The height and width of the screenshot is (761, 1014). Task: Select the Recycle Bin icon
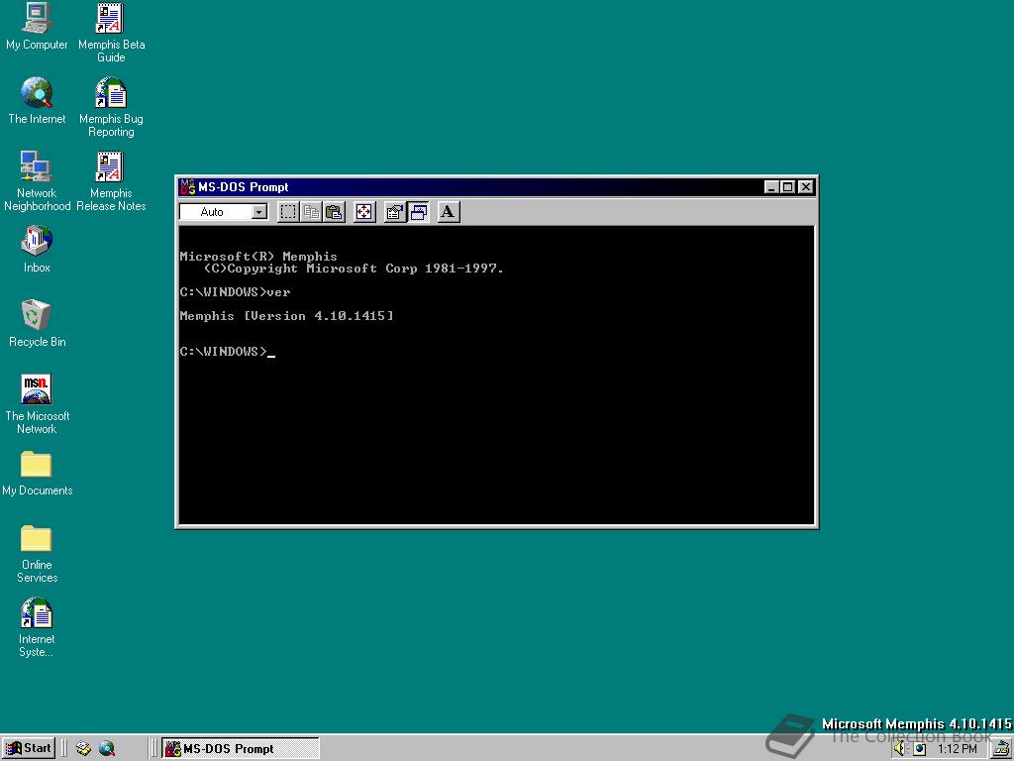(x=37, y=324)
